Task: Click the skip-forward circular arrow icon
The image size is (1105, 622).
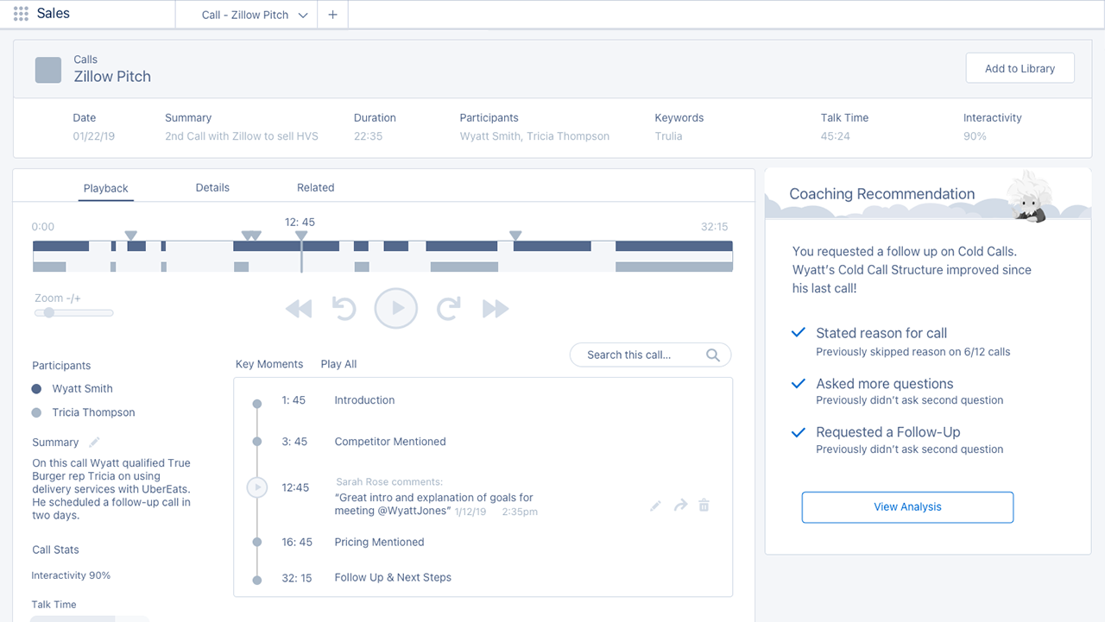Action: point(449,309)
